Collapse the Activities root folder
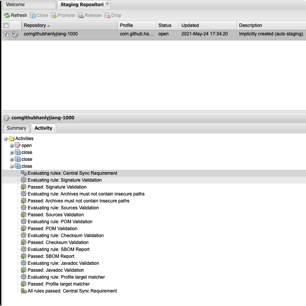This screenshot has width=306, height=306. 5,139
